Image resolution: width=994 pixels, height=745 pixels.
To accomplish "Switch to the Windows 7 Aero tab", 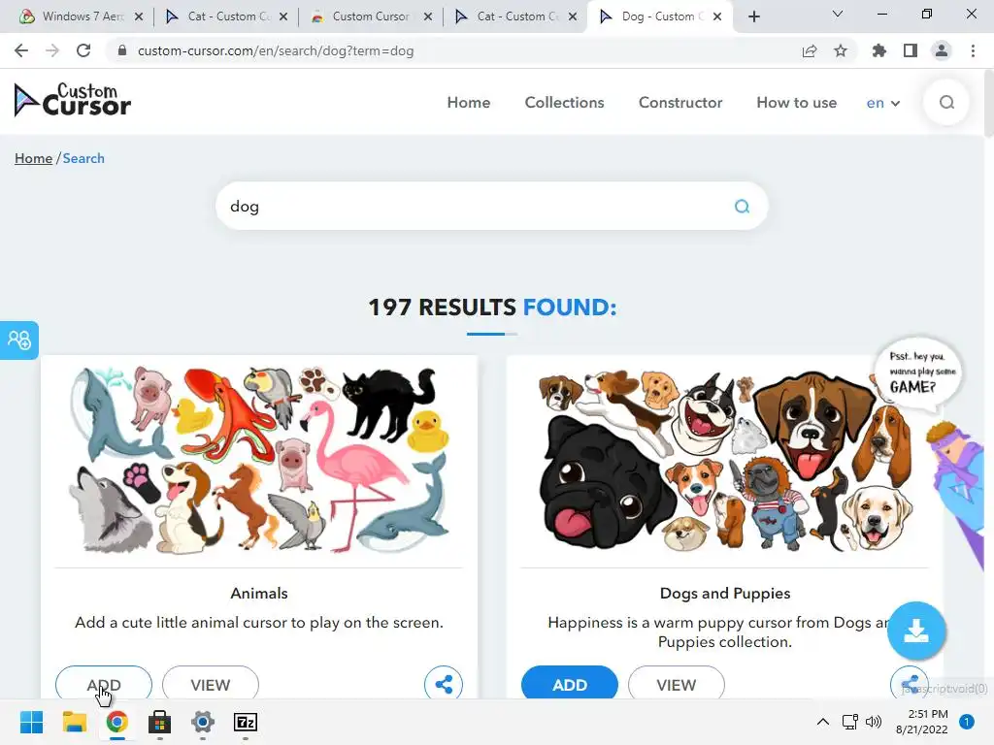I will point(81,16).
